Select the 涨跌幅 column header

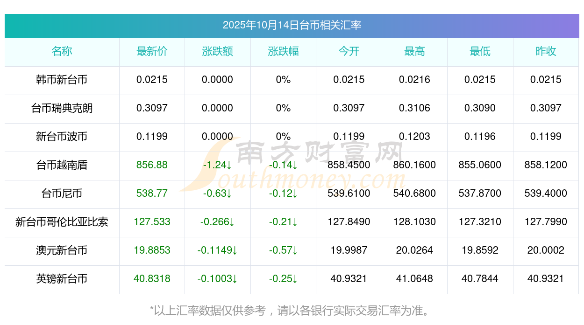283,51
